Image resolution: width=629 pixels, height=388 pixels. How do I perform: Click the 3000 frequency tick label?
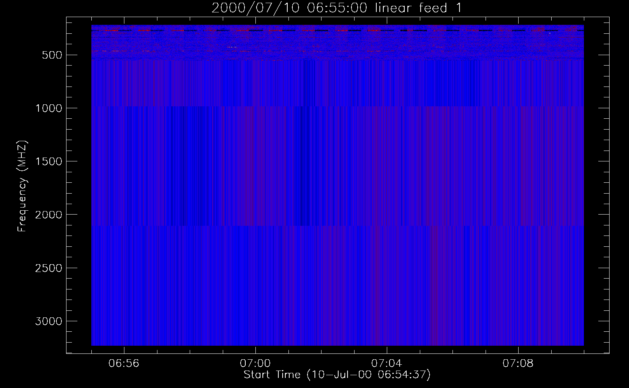[49, 321]
